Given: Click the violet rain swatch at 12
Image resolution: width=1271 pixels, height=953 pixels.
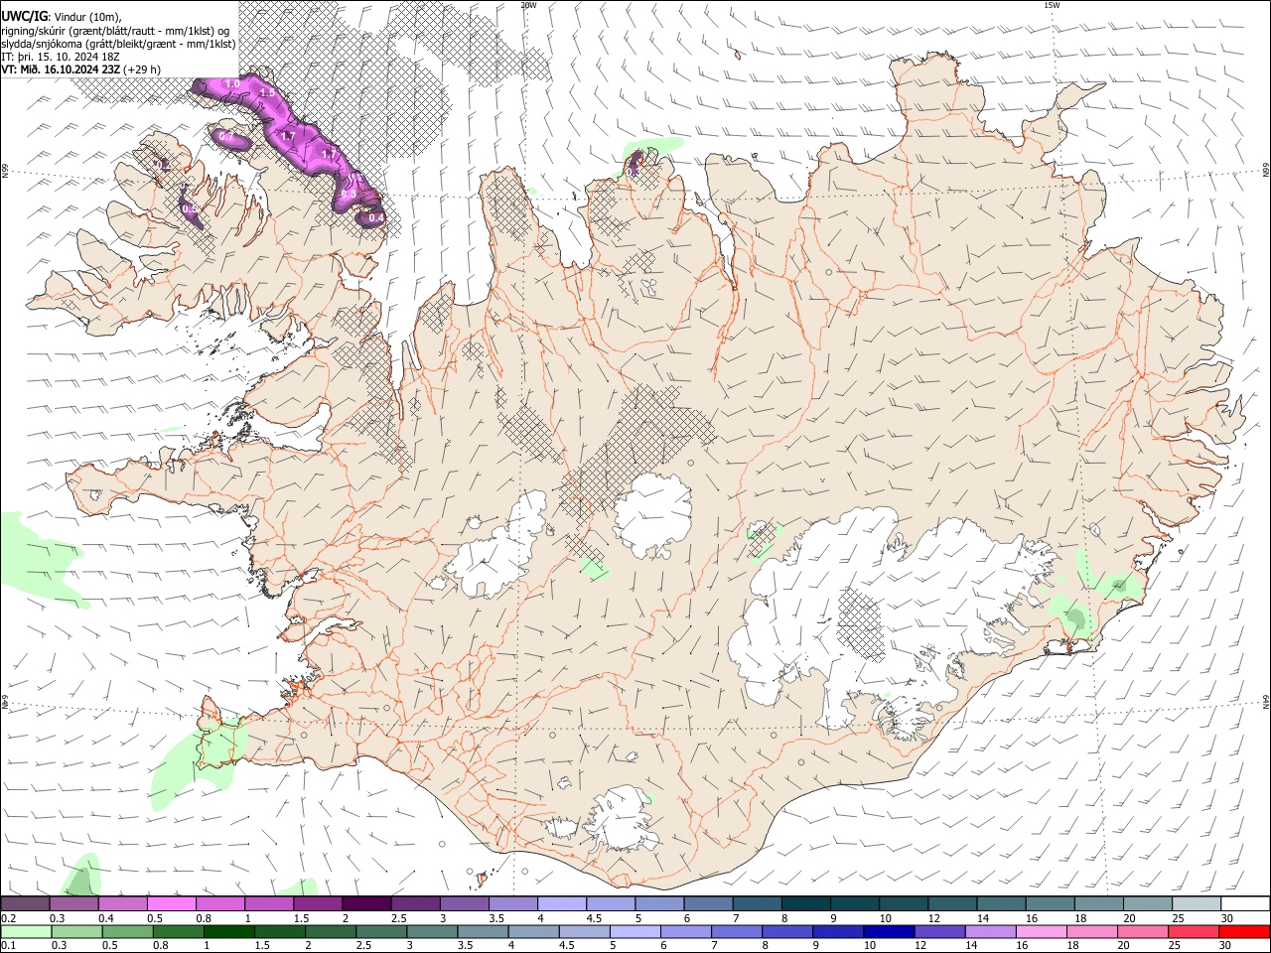Looking at the screenshot, I should (939, 931).
